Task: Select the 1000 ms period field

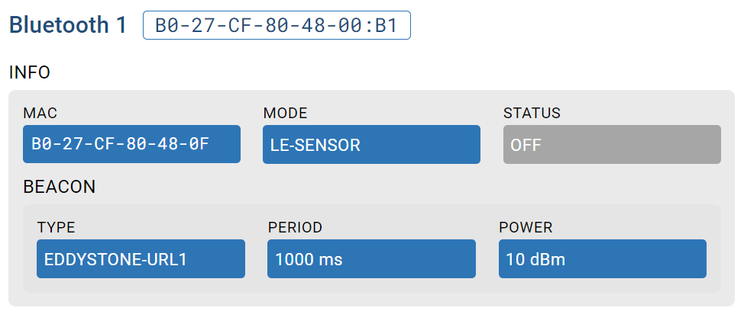Action: point(371,259)
